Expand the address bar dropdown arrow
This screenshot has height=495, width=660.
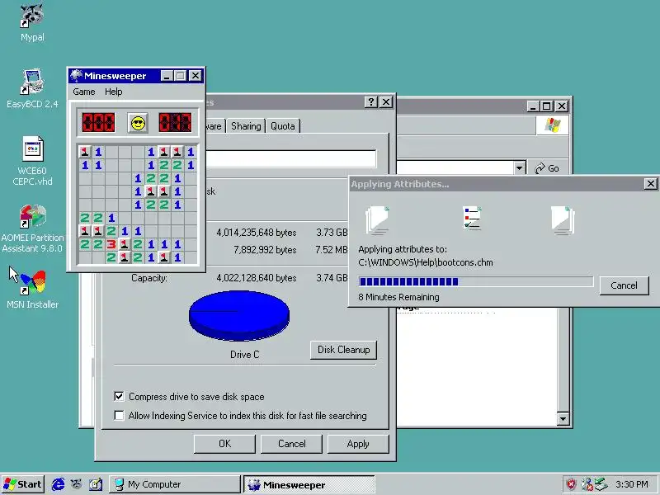point(520,168)
